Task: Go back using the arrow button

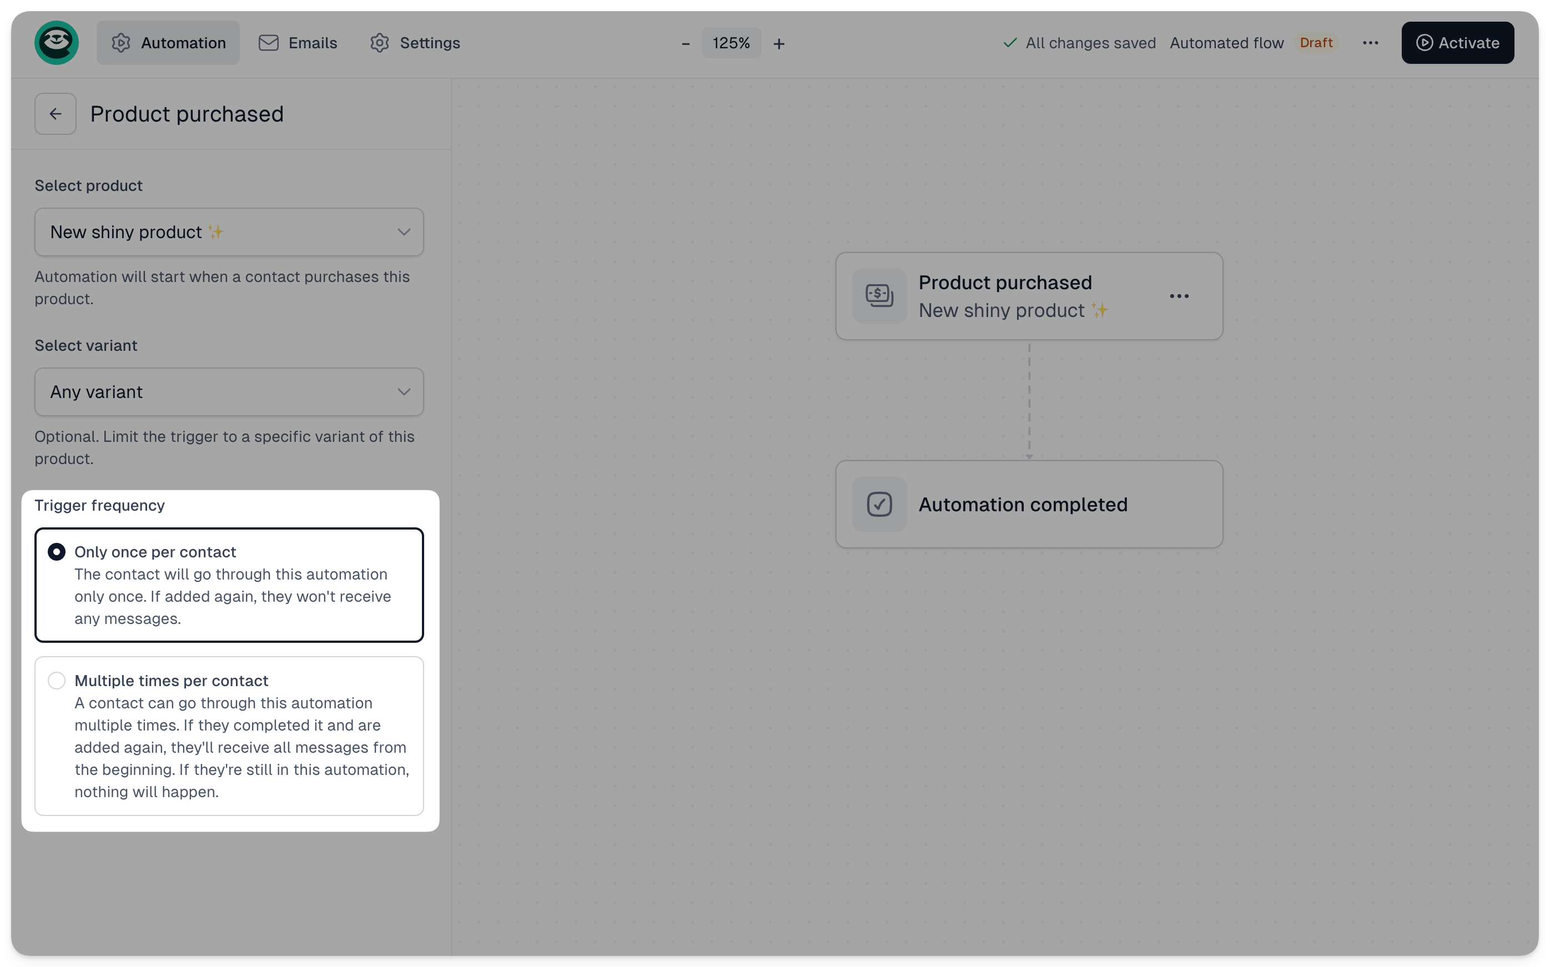Action: 56,114
